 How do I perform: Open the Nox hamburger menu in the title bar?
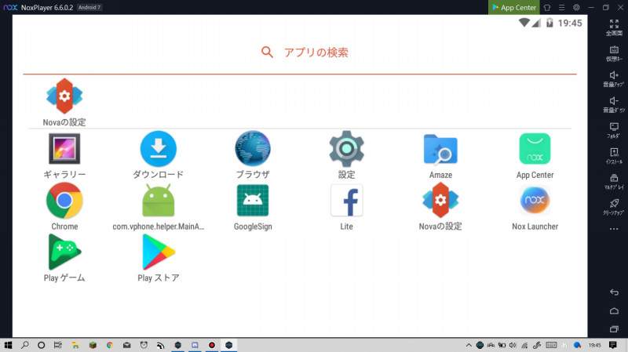point(561,7)
